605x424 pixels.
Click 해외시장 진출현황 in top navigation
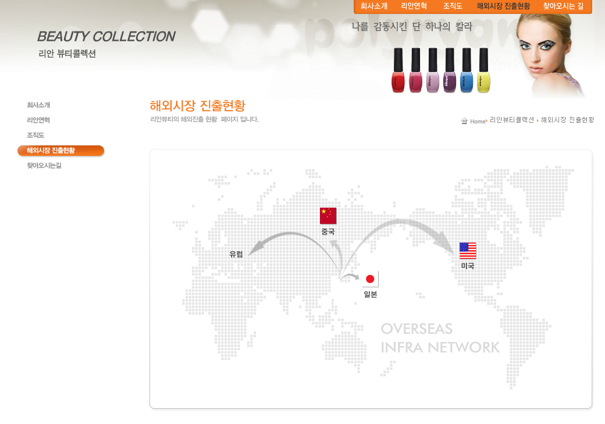click(x=503, y=6)
